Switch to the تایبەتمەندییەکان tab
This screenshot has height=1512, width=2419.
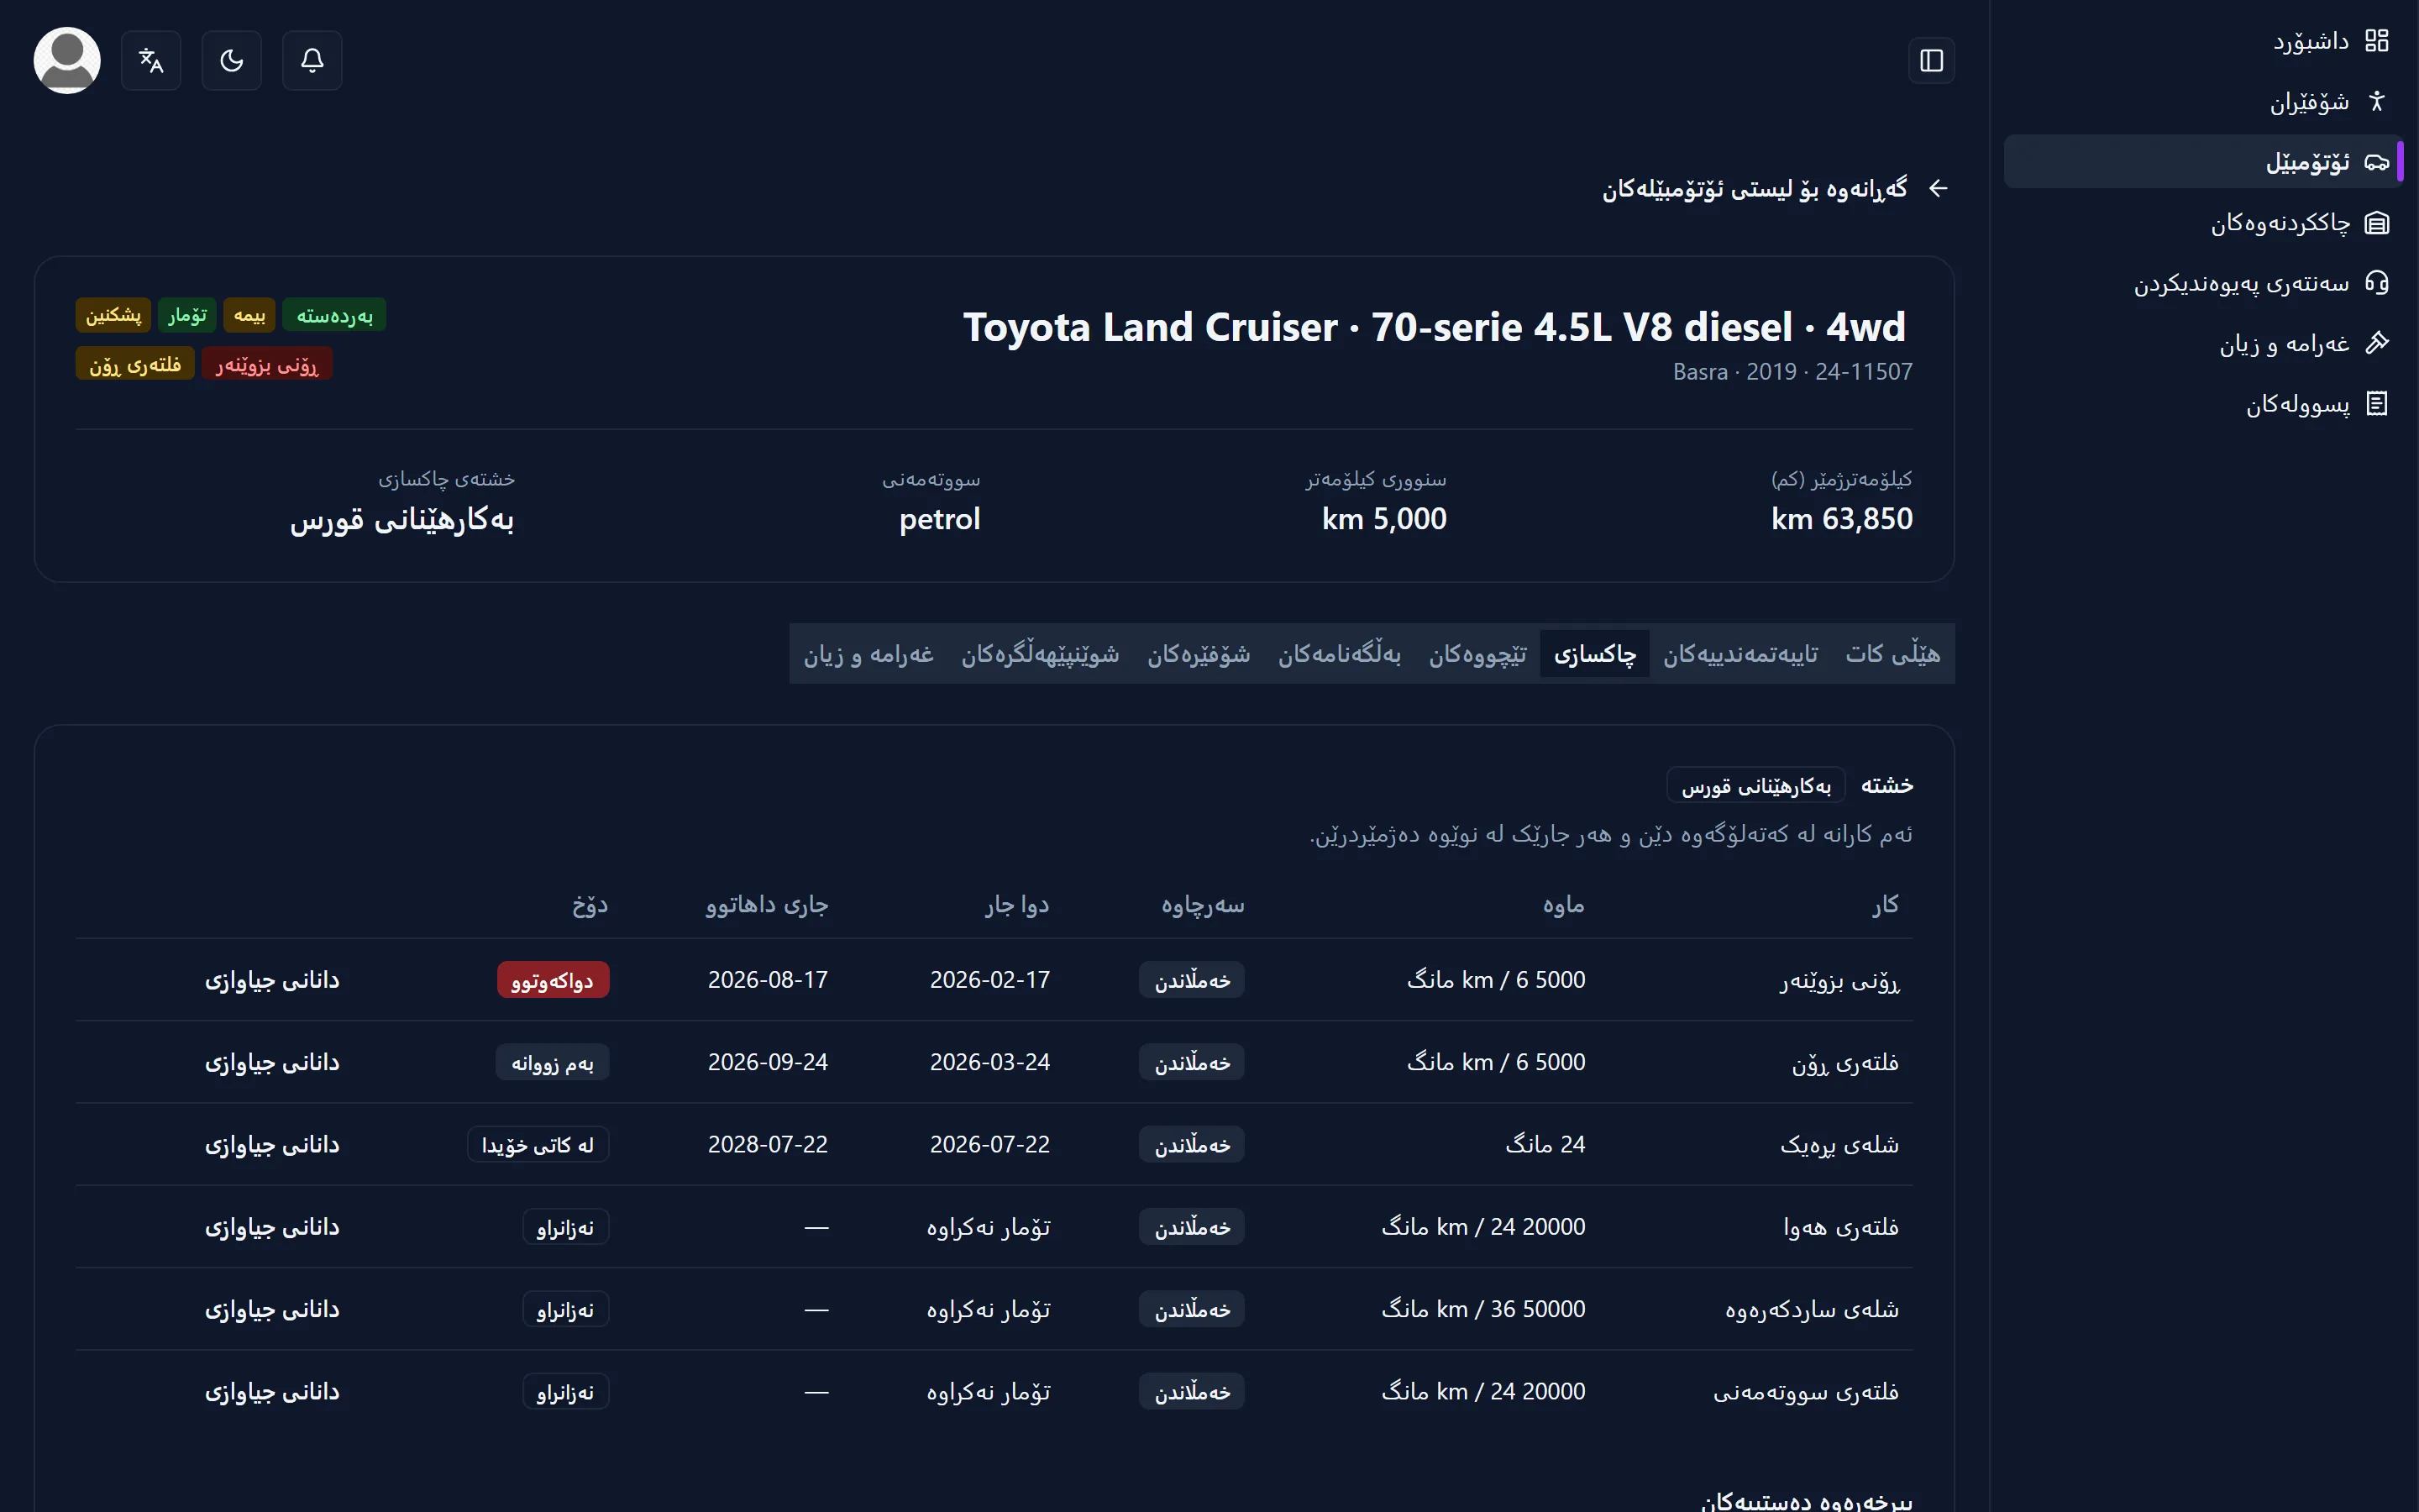(x=1740, y=654)
